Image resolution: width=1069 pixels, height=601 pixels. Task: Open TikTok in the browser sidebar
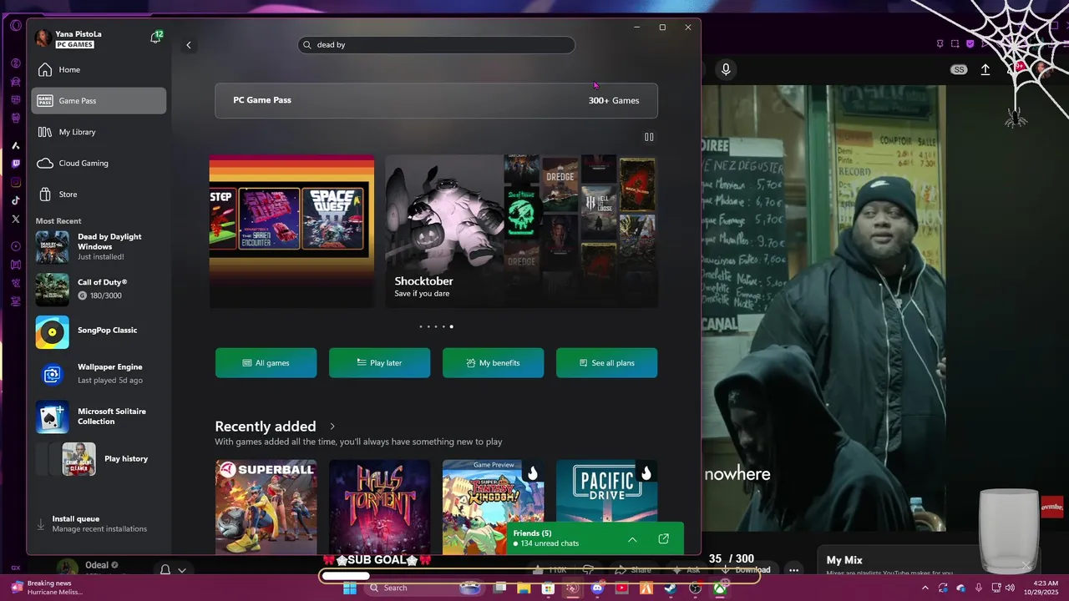pos(15,200)
